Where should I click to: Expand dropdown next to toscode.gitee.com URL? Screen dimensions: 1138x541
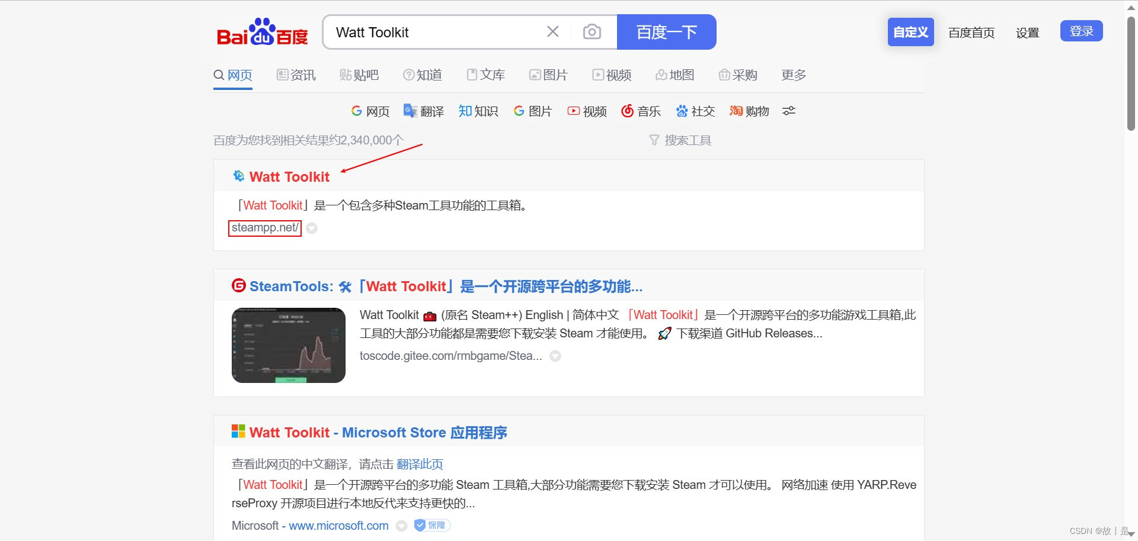[555, 356]
